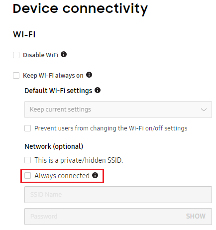Image resolution: width=216 pixels, height=230 pixels.
Task: Click SHOW to reveal the password
Action: point(196,216)
